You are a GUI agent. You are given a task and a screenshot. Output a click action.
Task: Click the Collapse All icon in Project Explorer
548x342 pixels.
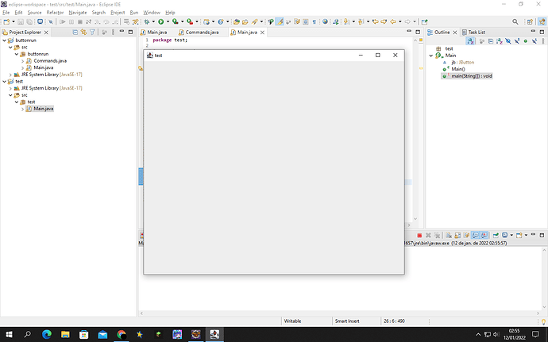[75, 33]
